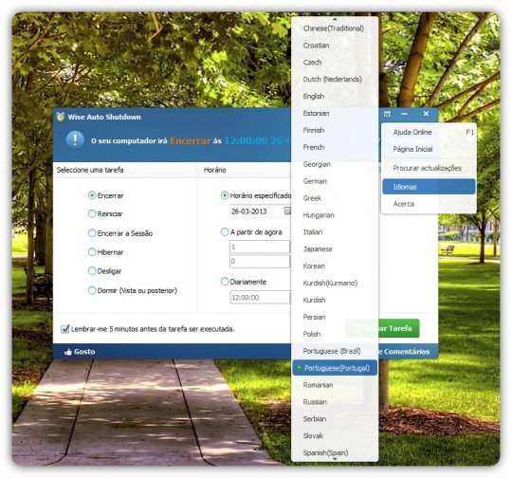Select Italian language
512x478 pixels.
point(335,232)
